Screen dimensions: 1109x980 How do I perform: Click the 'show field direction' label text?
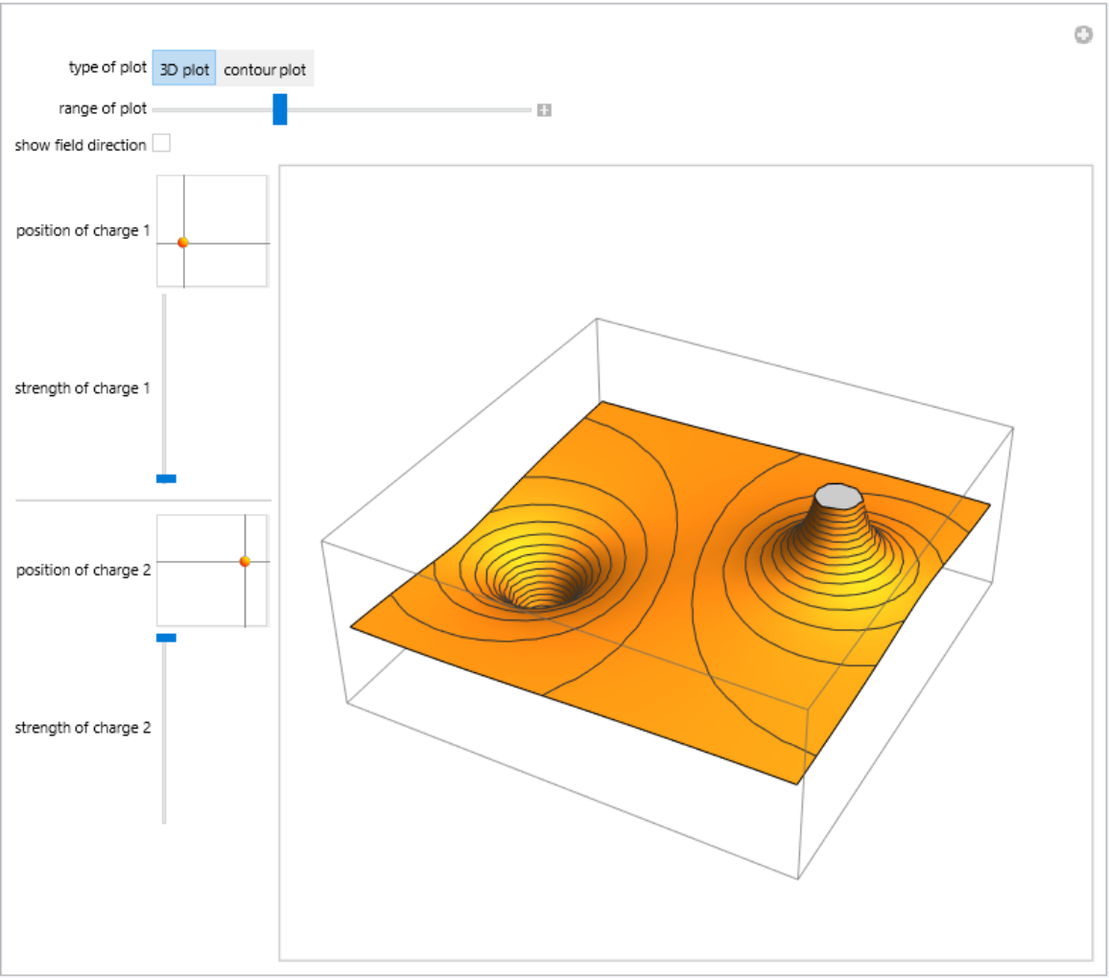(81, 145)
